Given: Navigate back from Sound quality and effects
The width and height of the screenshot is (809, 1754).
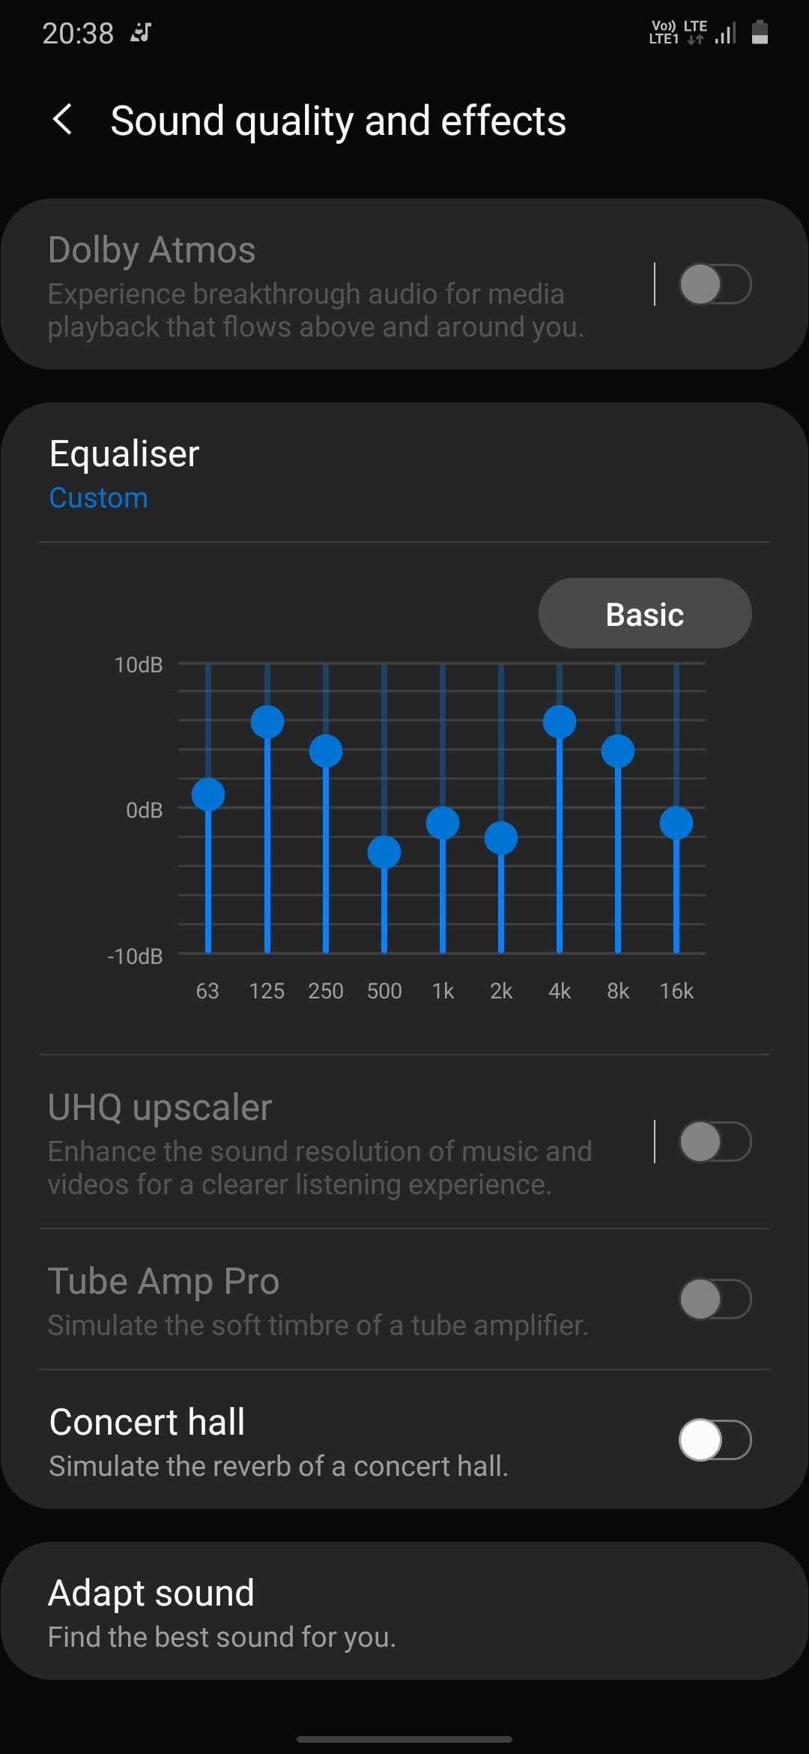Looking at the screenshot, I should tap(63, 120).
